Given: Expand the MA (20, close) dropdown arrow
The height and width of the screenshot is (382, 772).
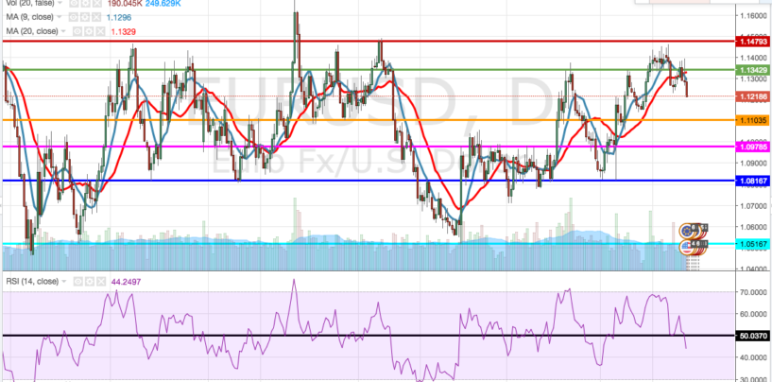Looking at the screenshot, I should click(x=63, y=31).
